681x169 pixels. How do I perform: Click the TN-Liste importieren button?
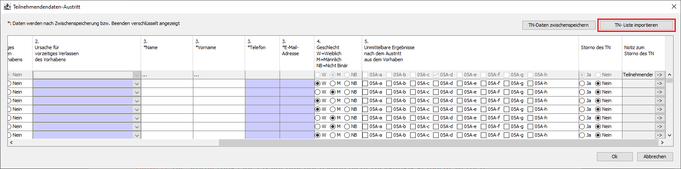coord(636,25)
